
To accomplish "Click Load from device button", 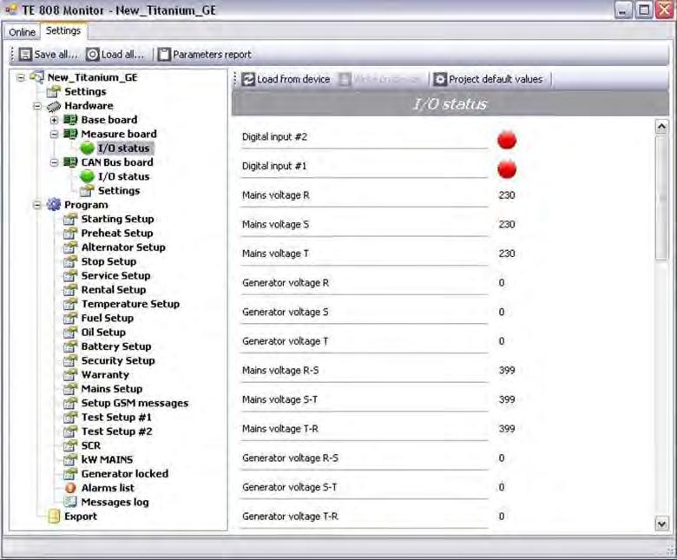I will 286,80.
